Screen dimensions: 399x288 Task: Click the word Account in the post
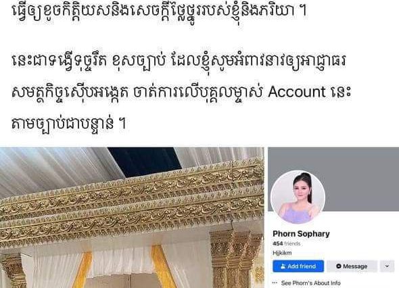(x=297, y=92)
